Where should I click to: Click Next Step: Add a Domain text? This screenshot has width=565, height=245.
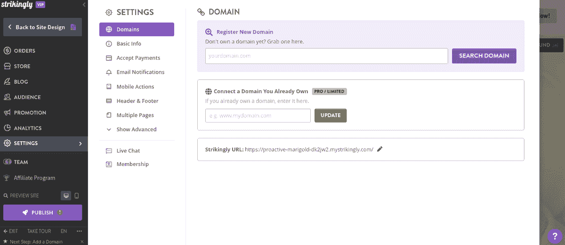[x=36, y=242]
